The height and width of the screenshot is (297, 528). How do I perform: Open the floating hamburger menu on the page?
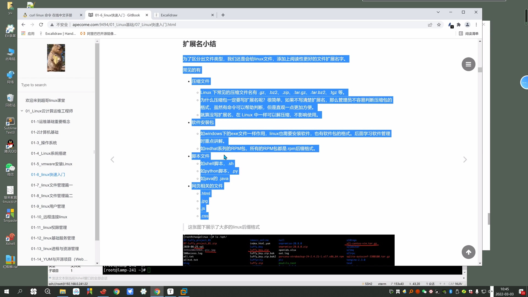(468, 64)
